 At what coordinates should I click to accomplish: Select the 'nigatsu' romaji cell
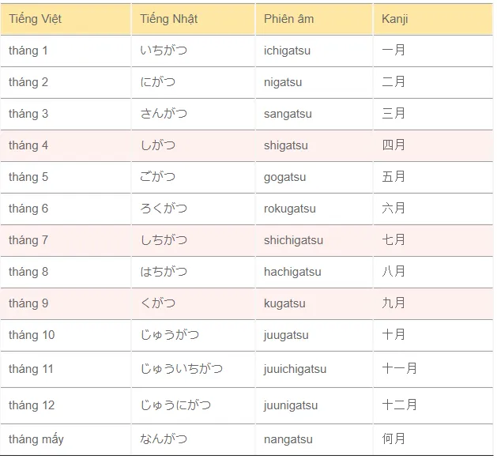click(x=283, y=82)
